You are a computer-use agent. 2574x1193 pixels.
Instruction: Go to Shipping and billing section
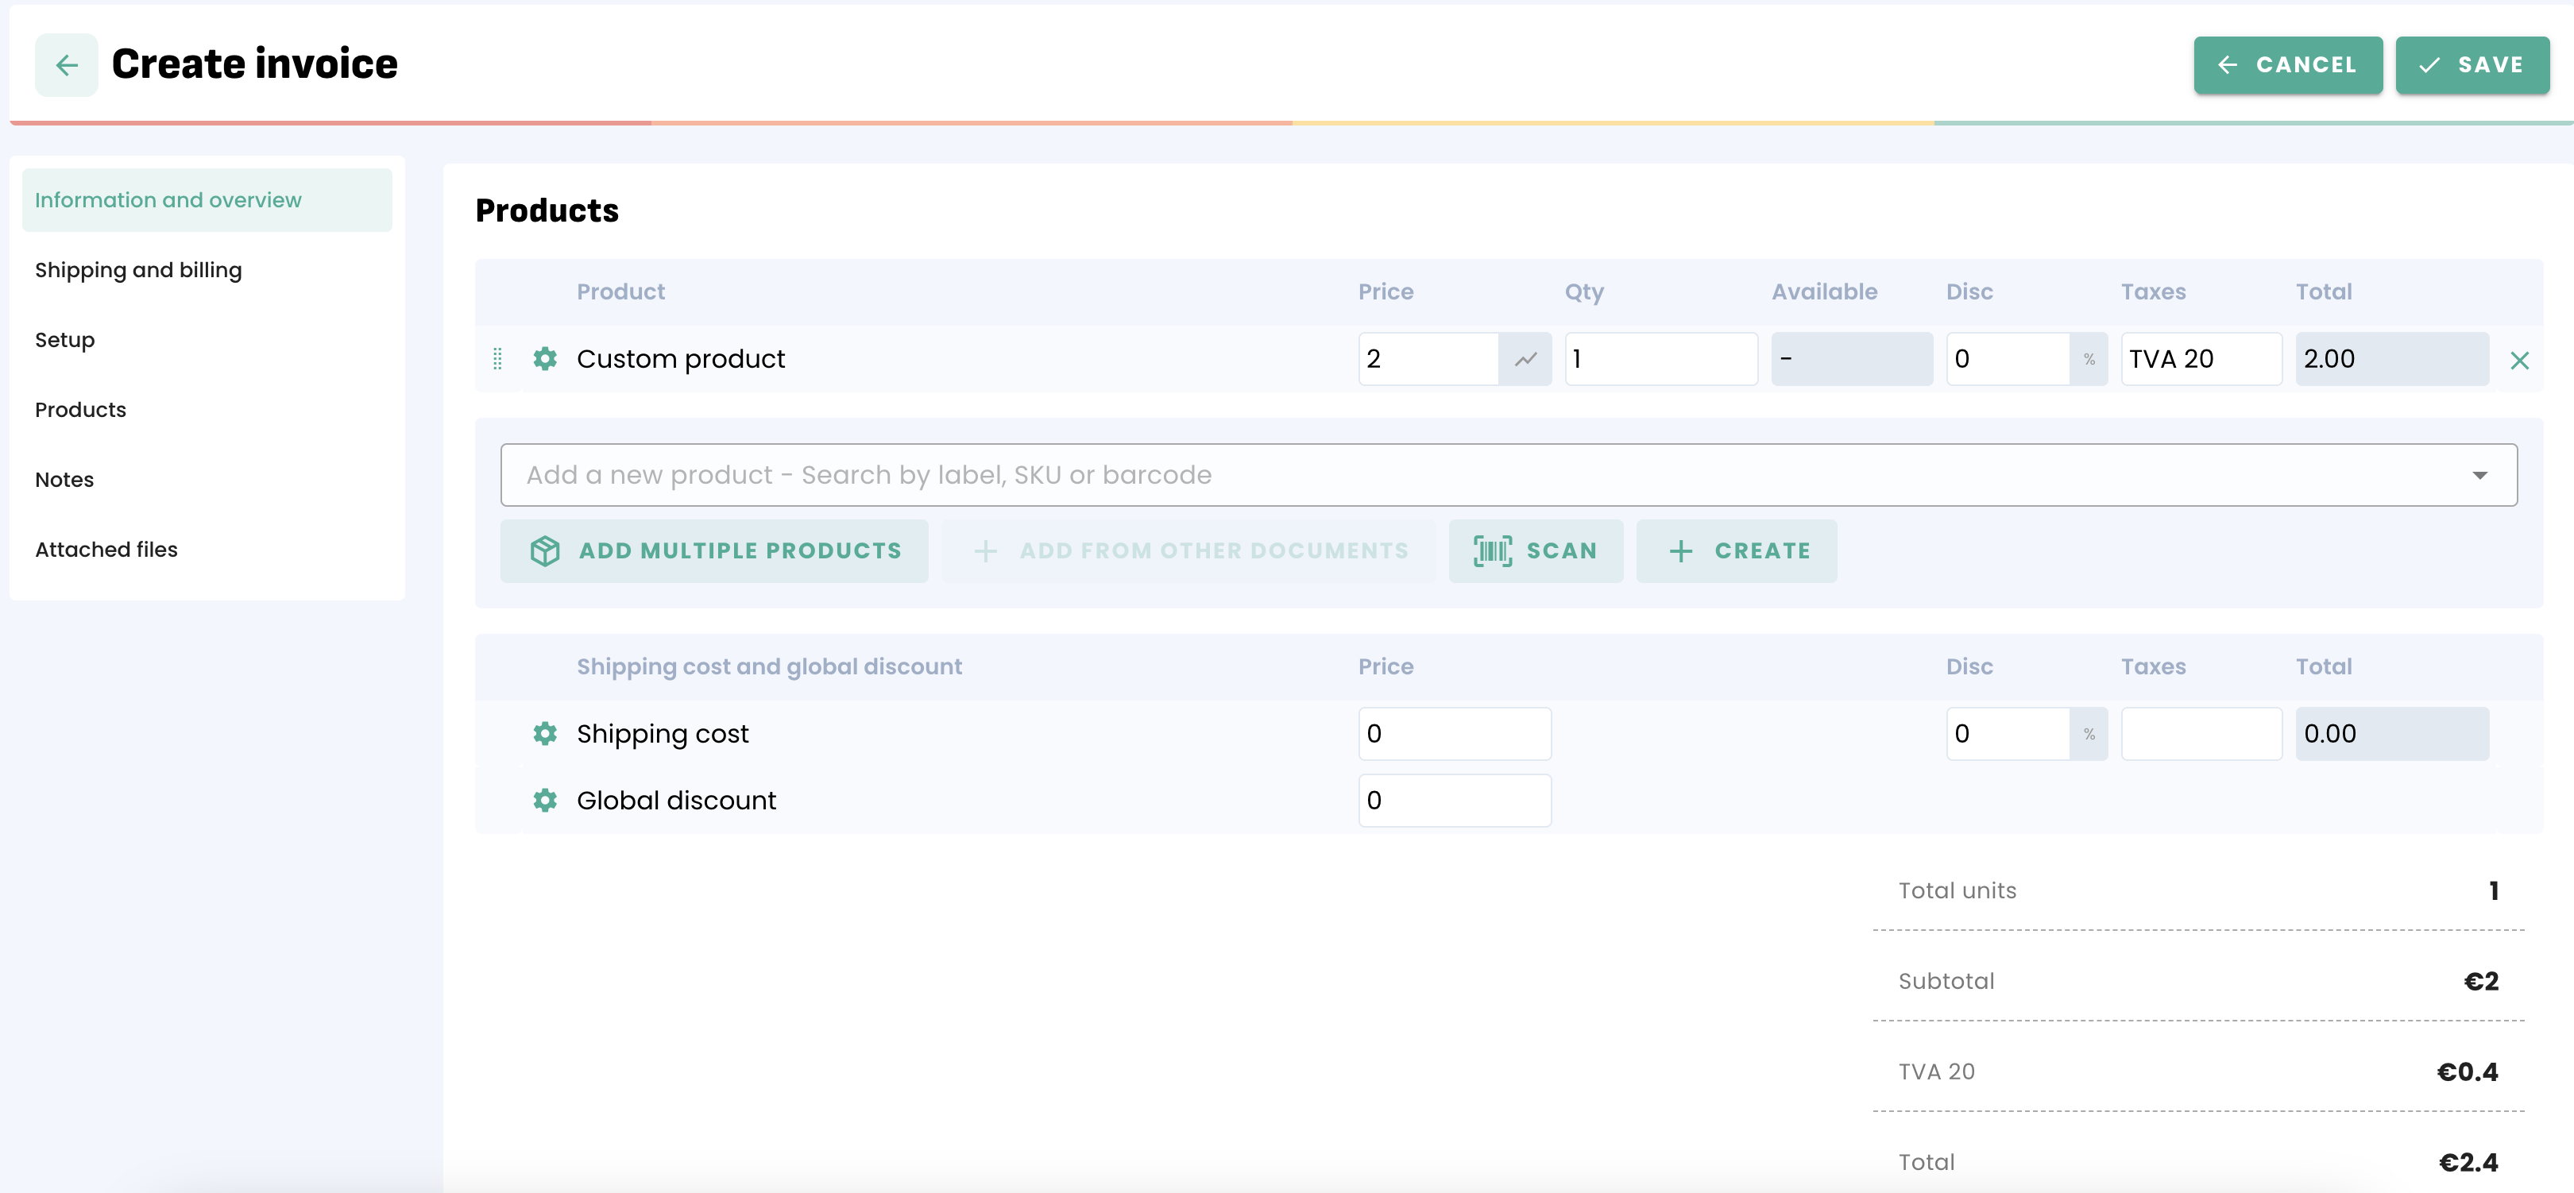tap(138, 270)
